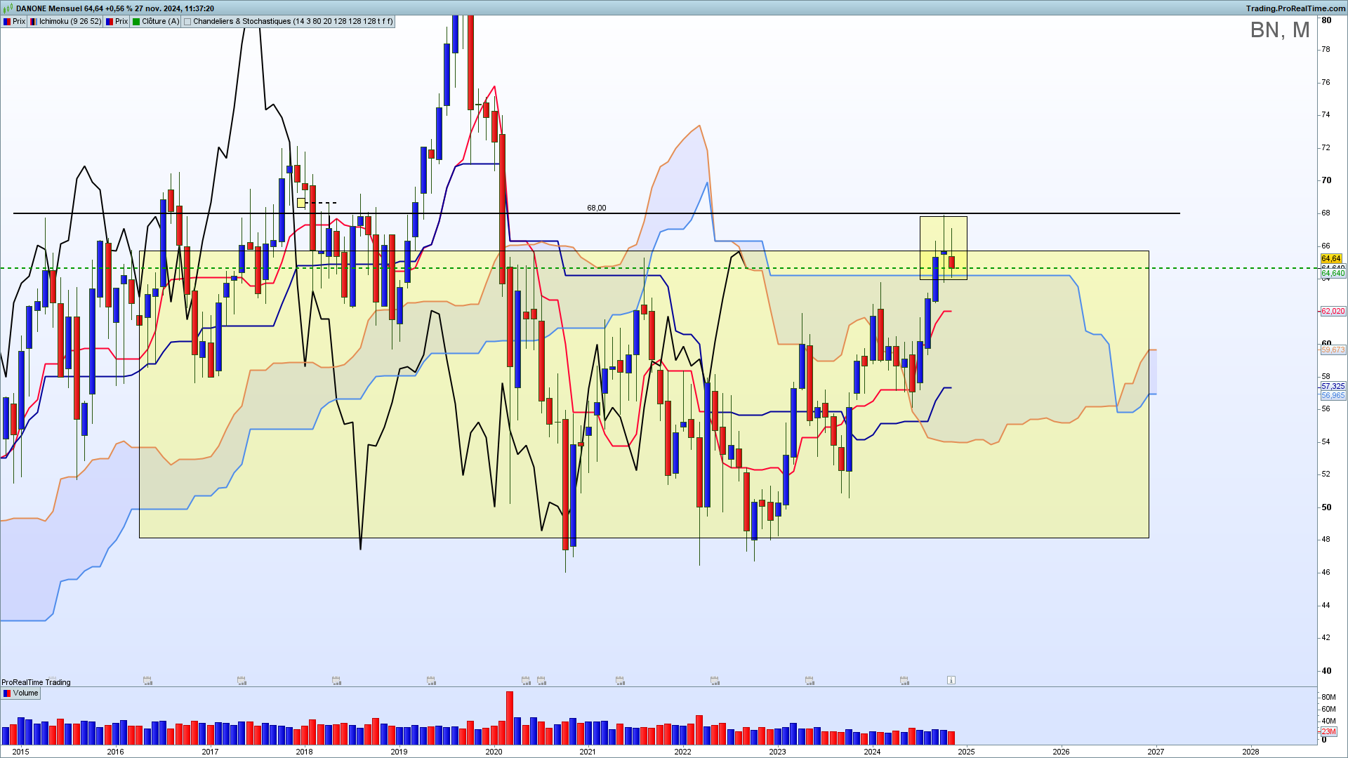1348x758 pixels.
Task: Click the light blue 56,965 value tag
Action: tap(1333, 396)
